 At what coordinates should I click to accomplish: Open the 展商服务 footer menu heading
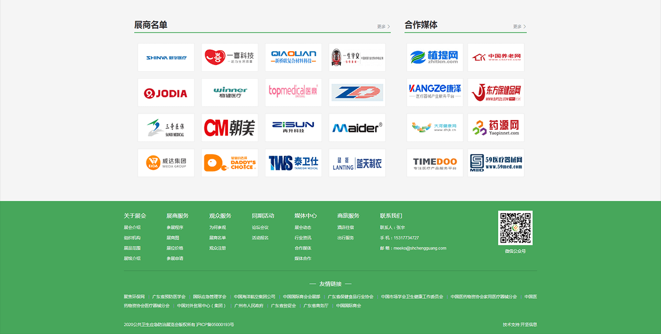click(177, 216)
